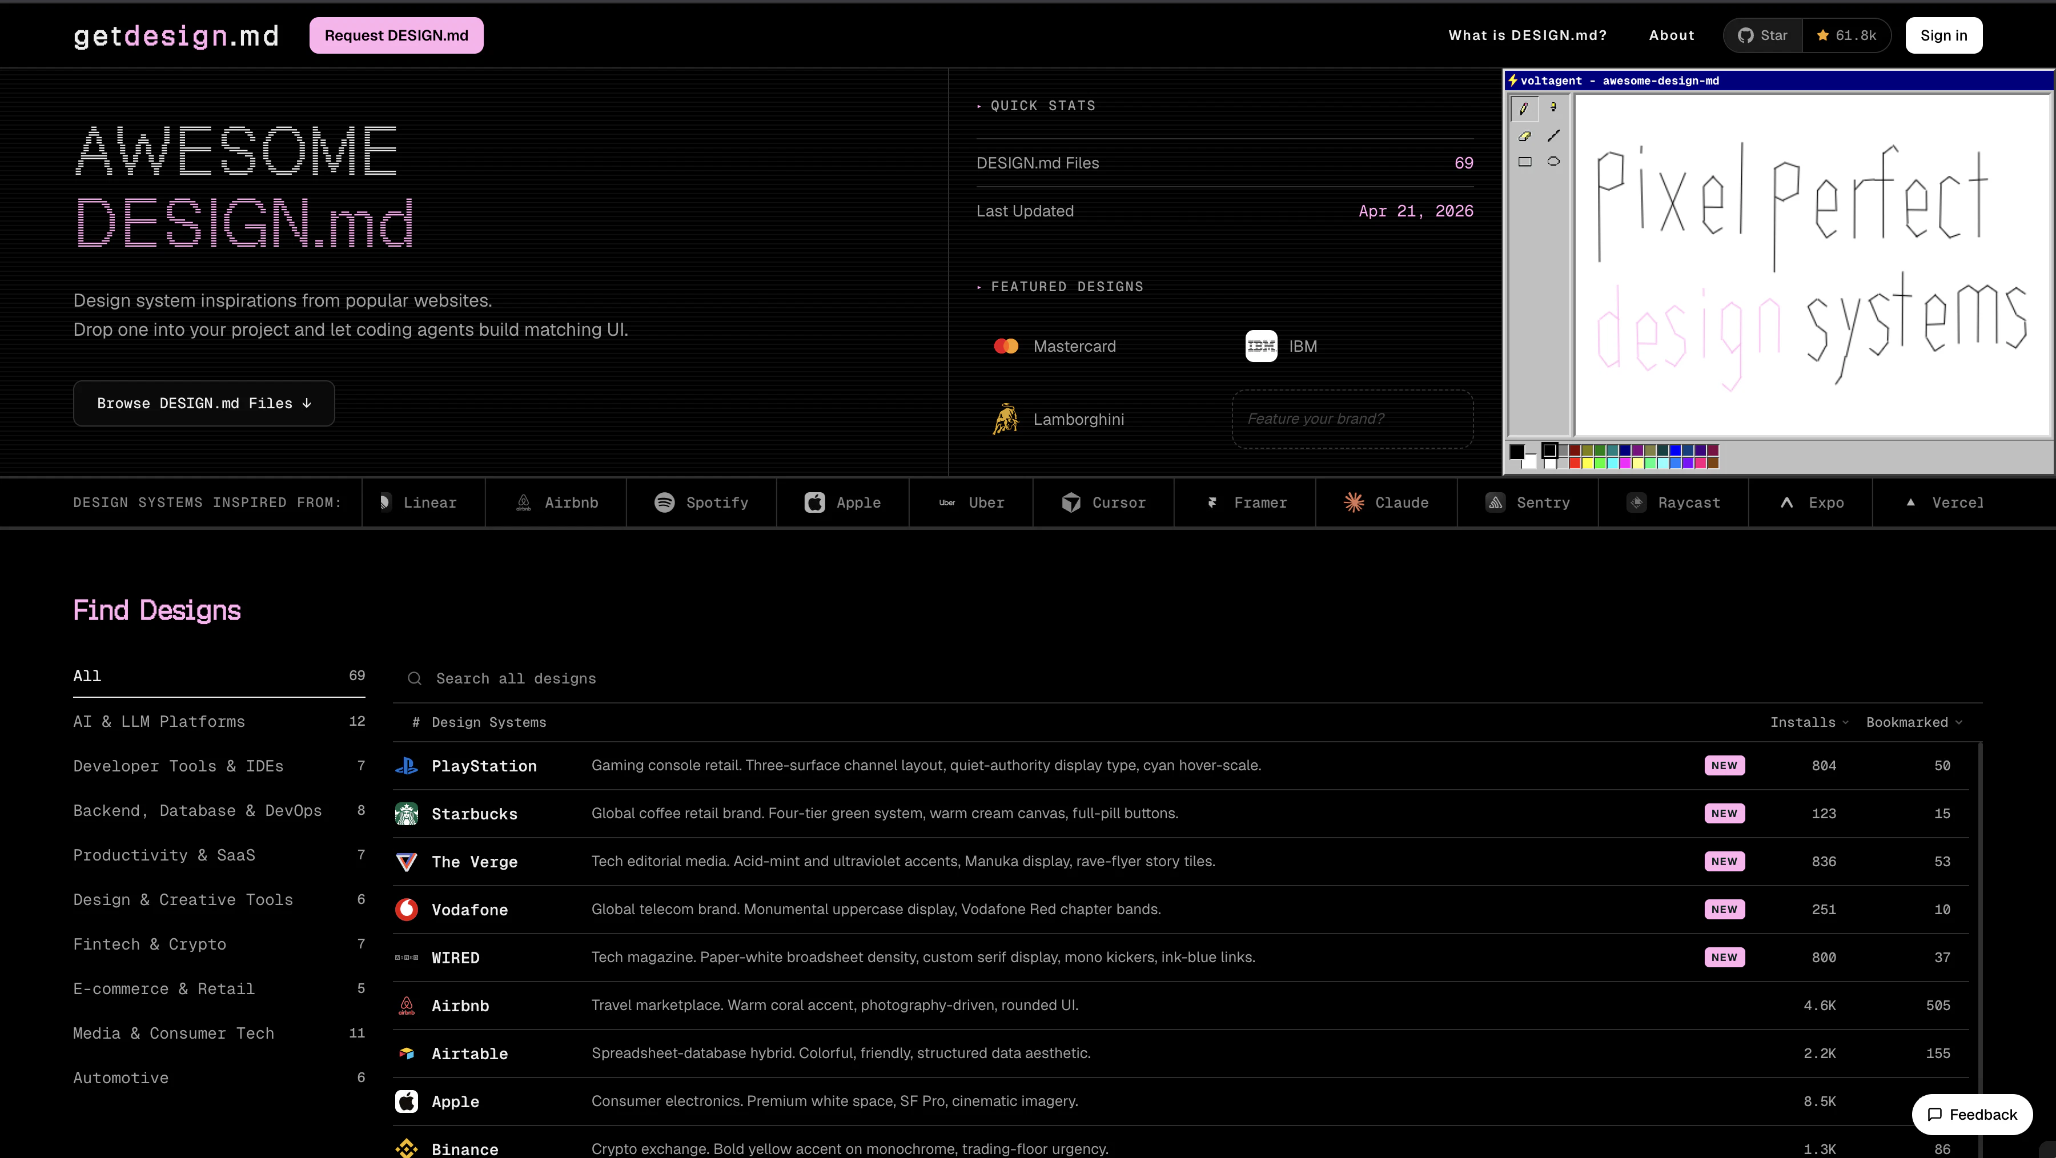
Task: Click the Vercel icon in the inspiration bar
Action: 1912,502
